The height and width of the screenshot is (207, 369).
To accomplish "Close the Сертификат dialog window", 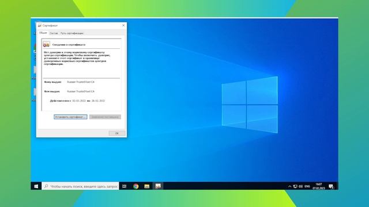I will pyautogui.click(x=123, y=25).
